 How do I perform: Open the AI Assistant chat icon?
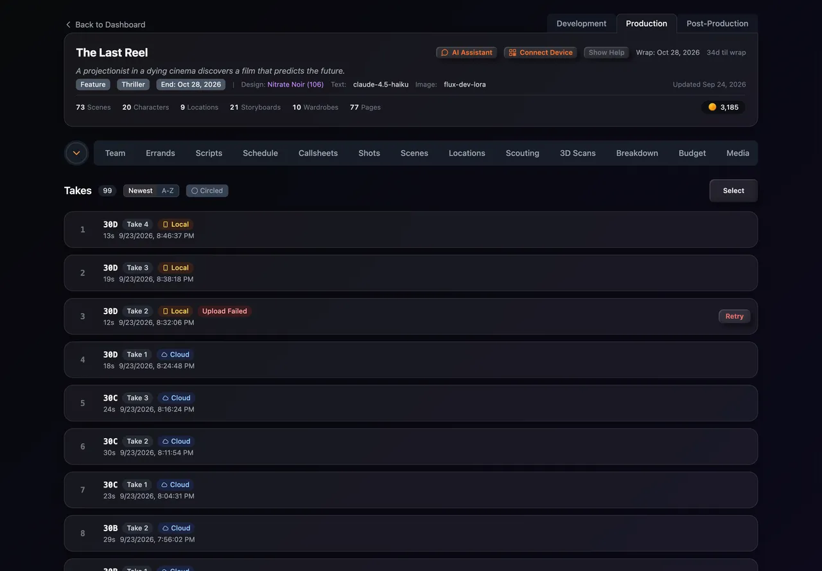pyautogui.click(x=444, y=53)
